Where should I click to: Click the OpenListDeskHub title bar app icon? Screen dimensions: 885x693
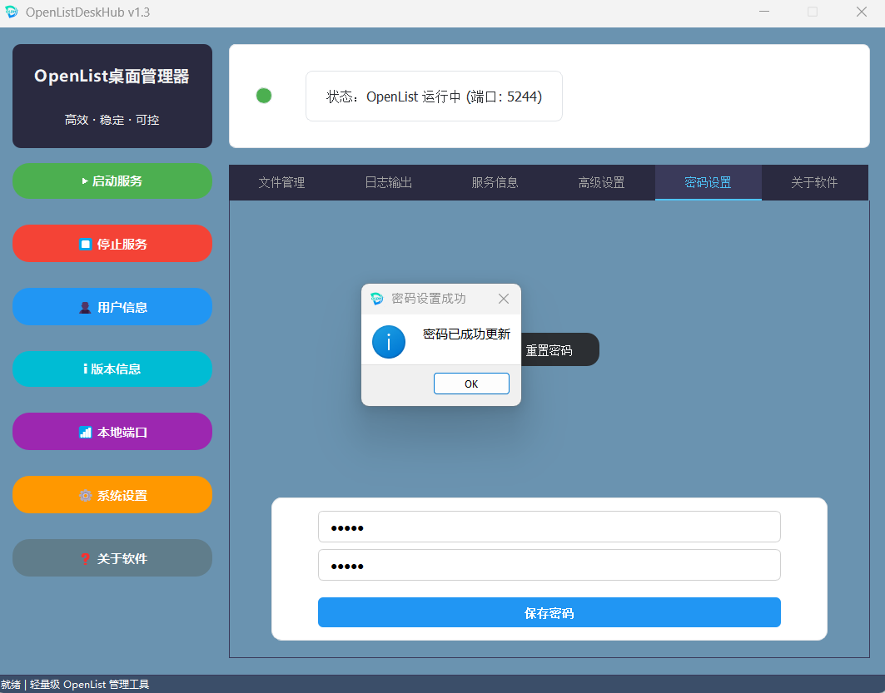coord(12,12)
